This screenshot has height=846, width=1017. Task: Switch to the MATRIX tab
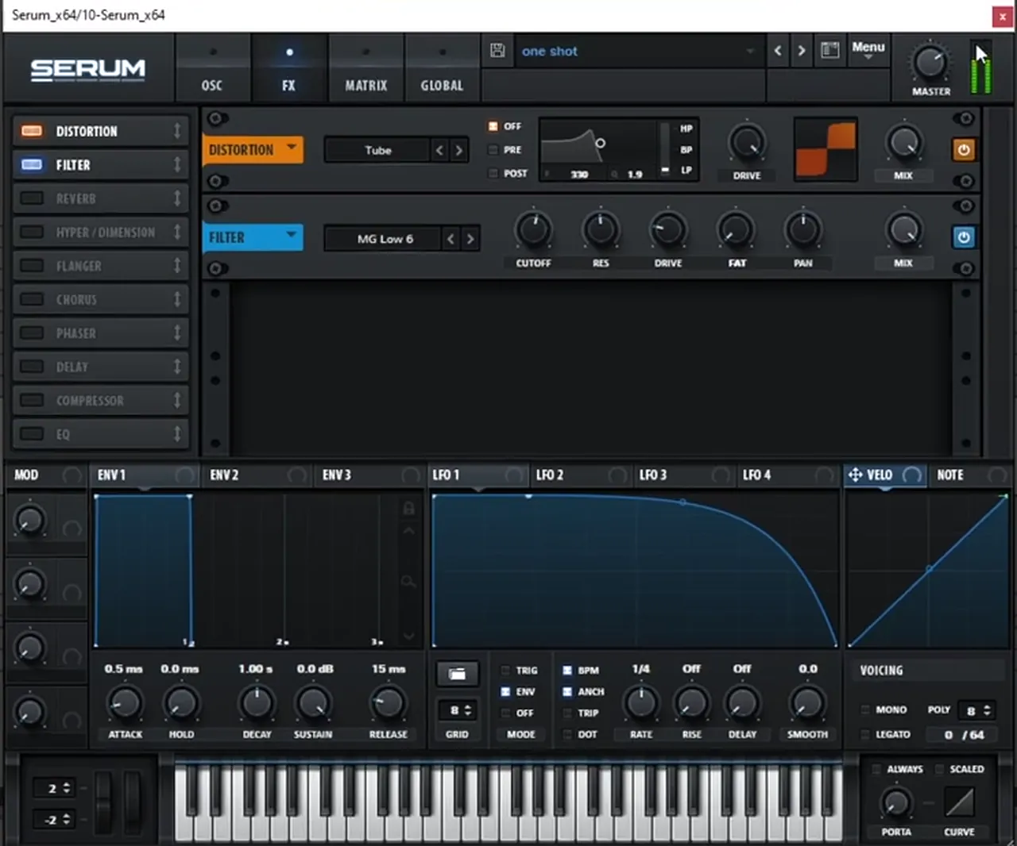coord(365,67)
